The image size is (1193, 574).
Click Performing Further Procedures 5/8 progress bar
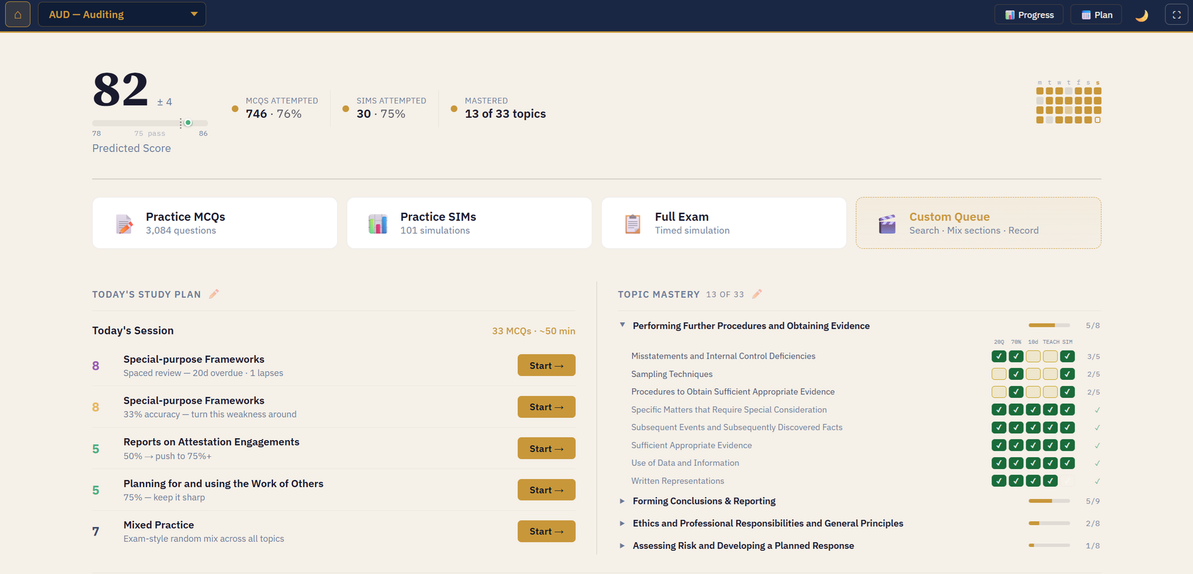1049,325
